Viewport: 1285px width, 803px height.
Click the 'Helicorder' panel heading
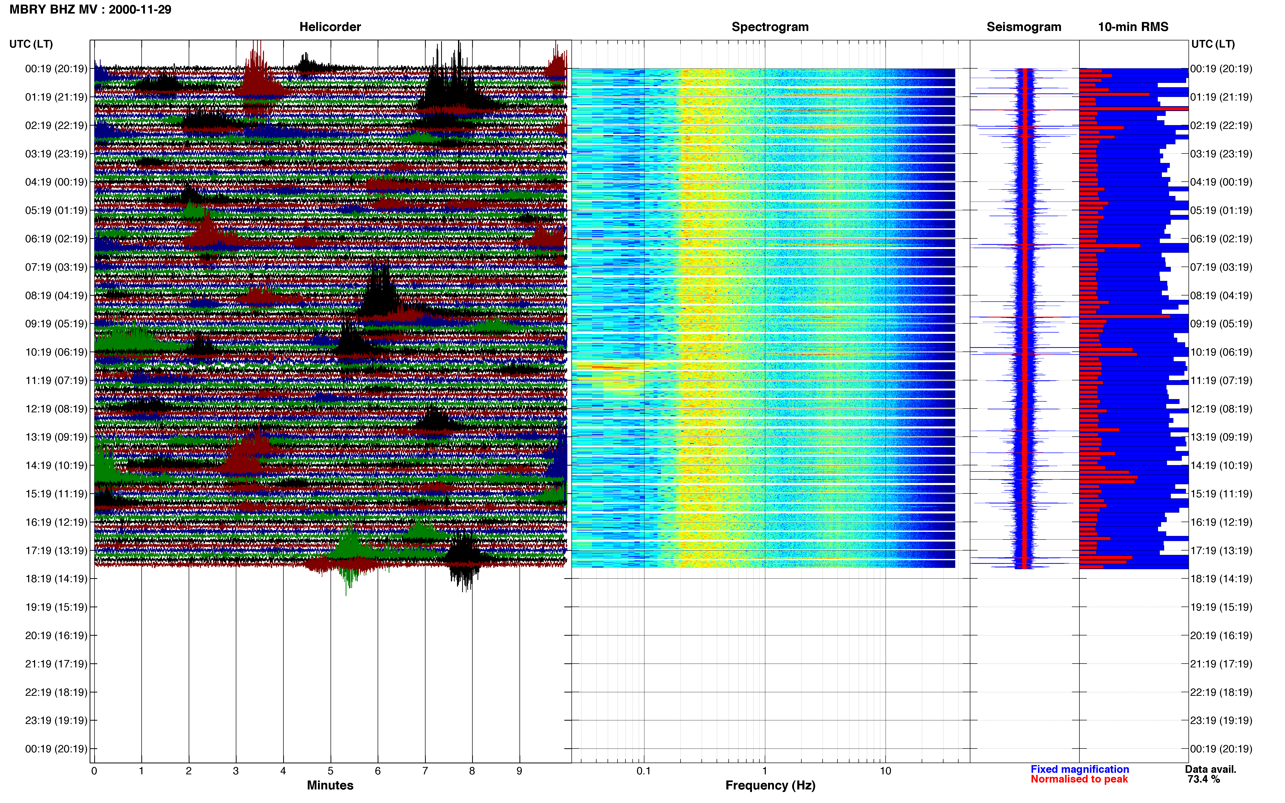click(330, 27)
